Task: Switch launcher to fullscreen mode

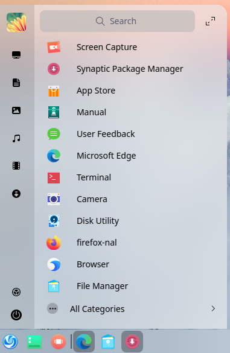Action: click(210, 21)
